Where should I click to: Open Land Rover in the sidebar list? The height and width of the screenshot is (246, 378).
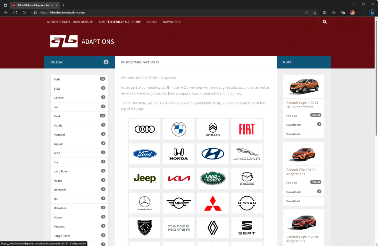click(x=80, y=171)
